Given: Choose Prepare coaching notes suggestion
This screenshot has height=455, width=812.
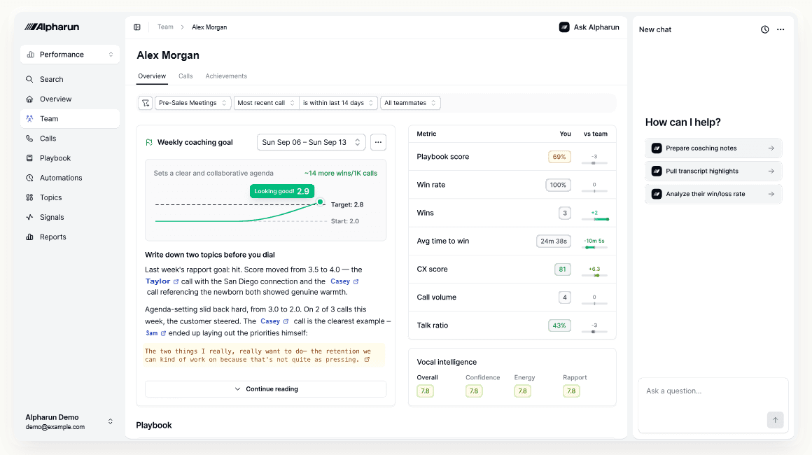Looking at the screenshot, I should 713,148.
